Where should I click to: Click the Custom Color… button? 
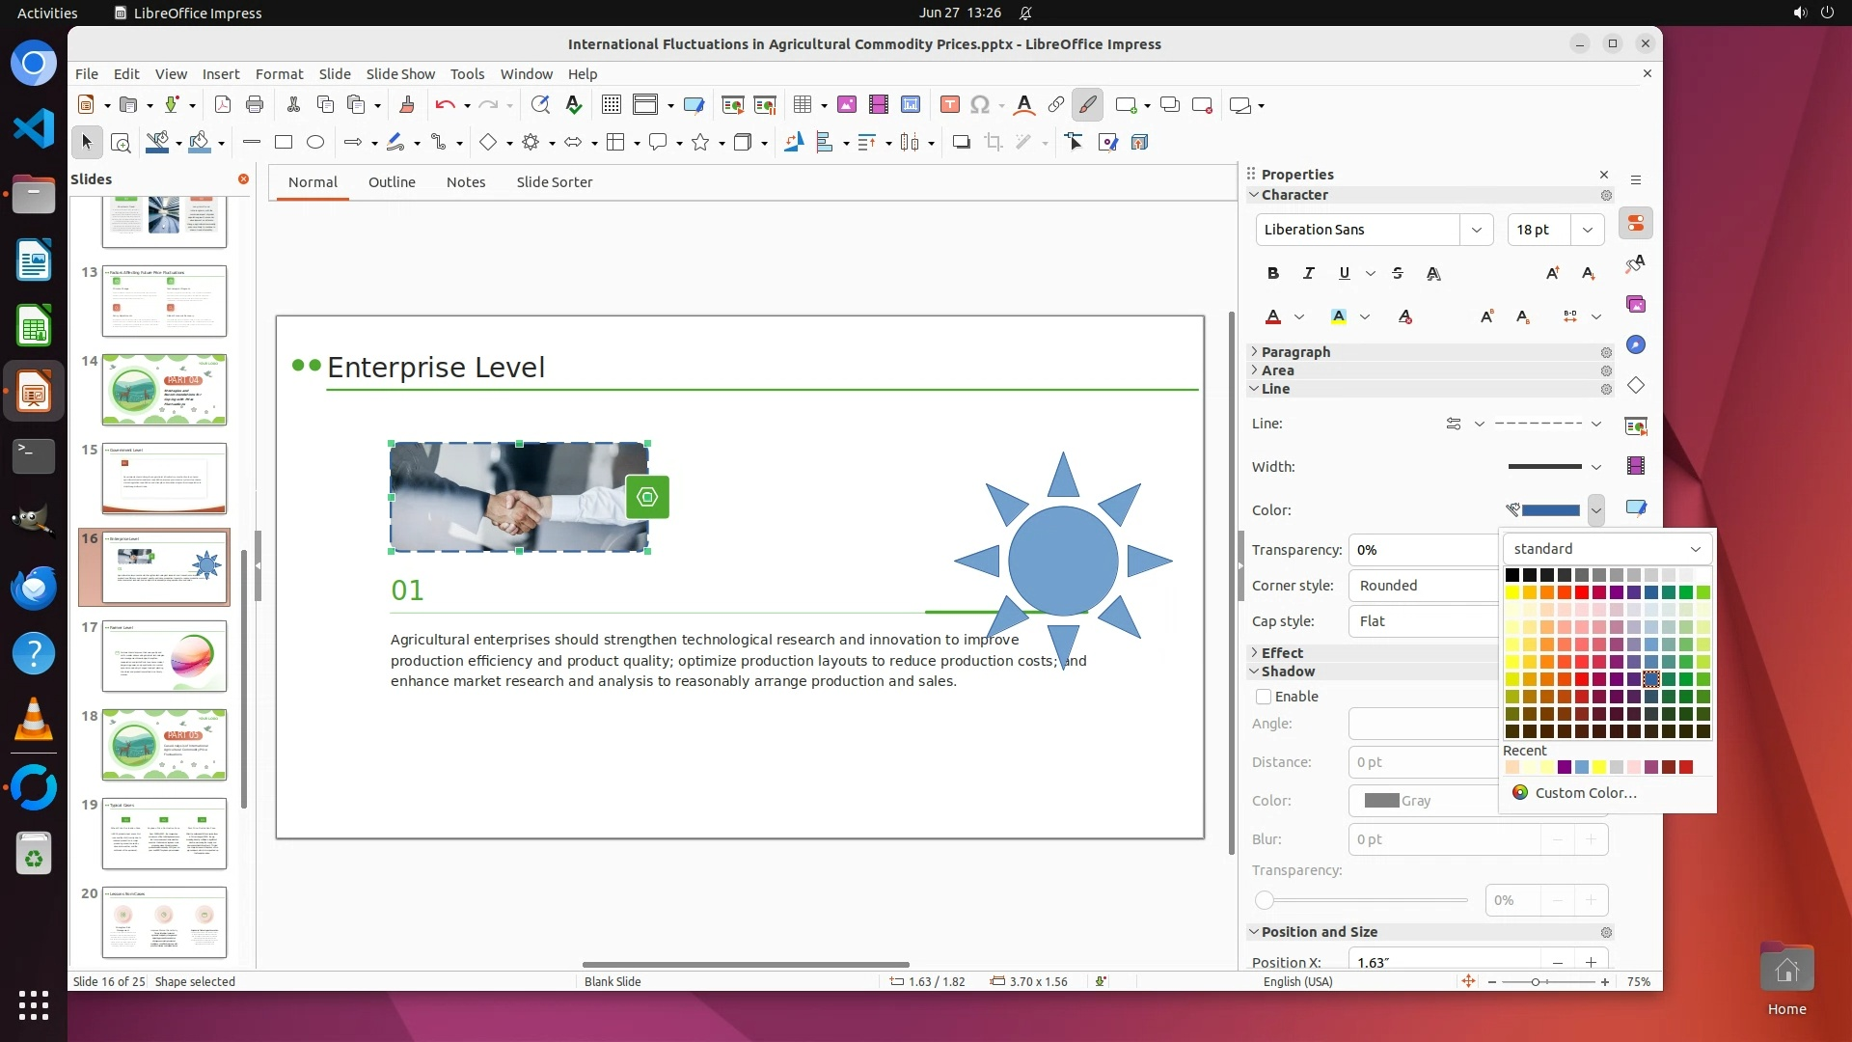[x=1585, y=793]
